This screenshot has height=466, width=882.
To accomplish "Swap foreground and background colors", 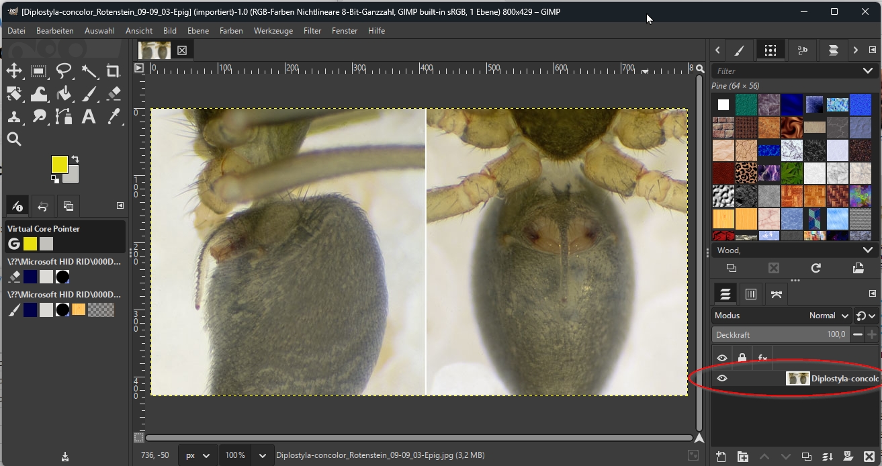I will click(75, 159).
